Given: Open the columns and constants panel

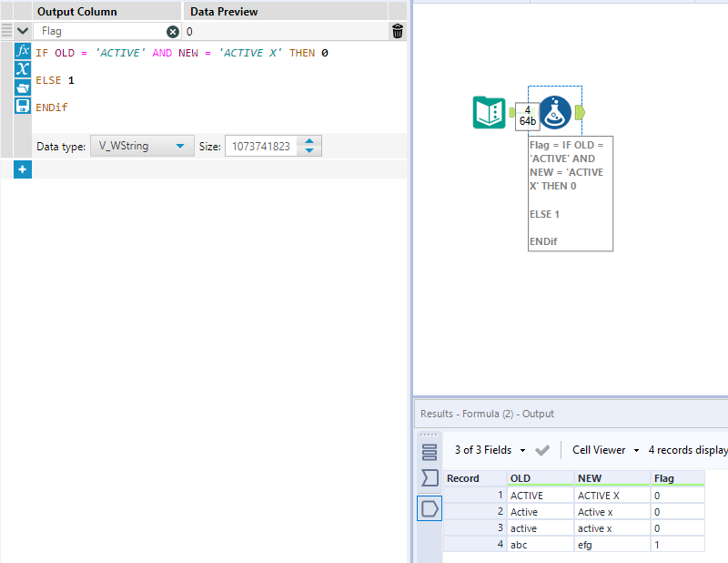Looking at the screenshot, I should pos(23,68).
